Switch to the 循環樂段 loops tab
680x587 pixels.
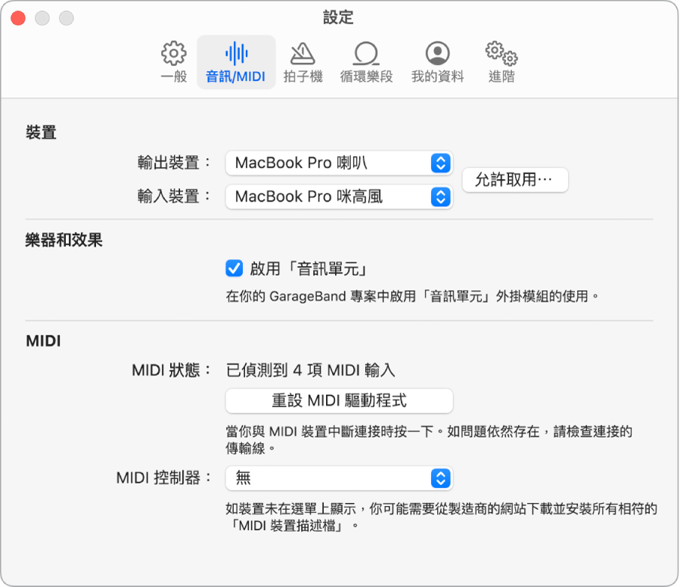[366, 63]
